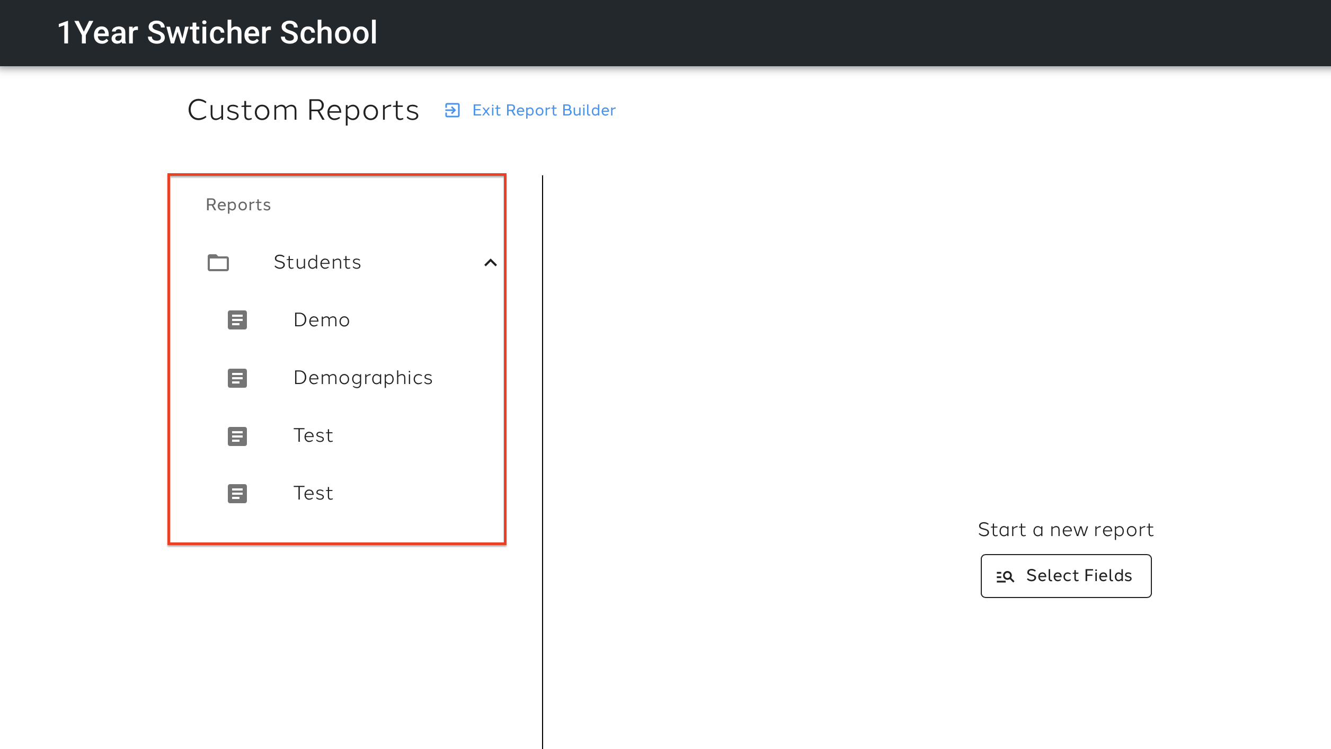Viewport: 1331px width, 749px height.
Task: Click the search-list icon in Select Fields
Action: click(1005, 576)
